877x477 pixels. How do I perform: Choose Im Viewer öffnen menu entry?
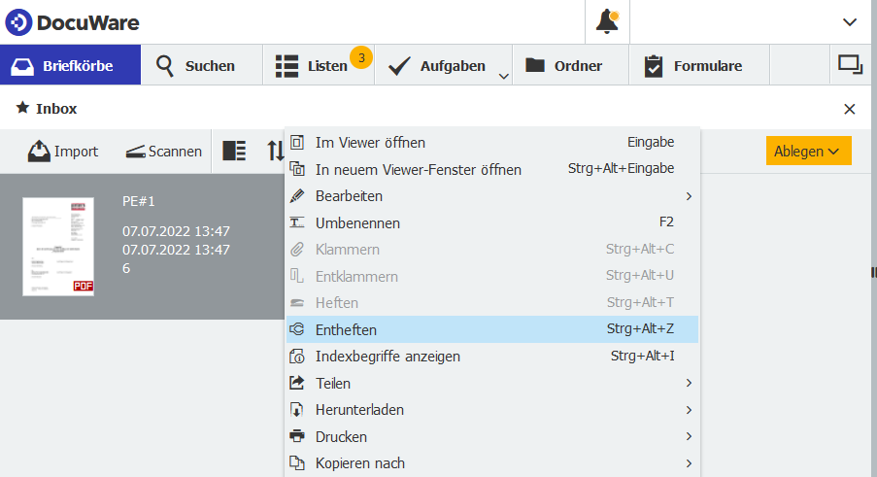coord(491,142)
